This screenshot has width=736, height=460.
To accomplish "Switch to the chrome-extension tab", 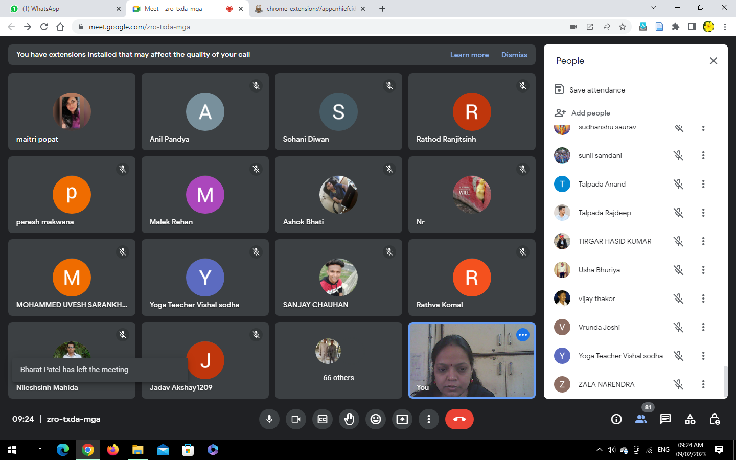I will coord(310,9).
